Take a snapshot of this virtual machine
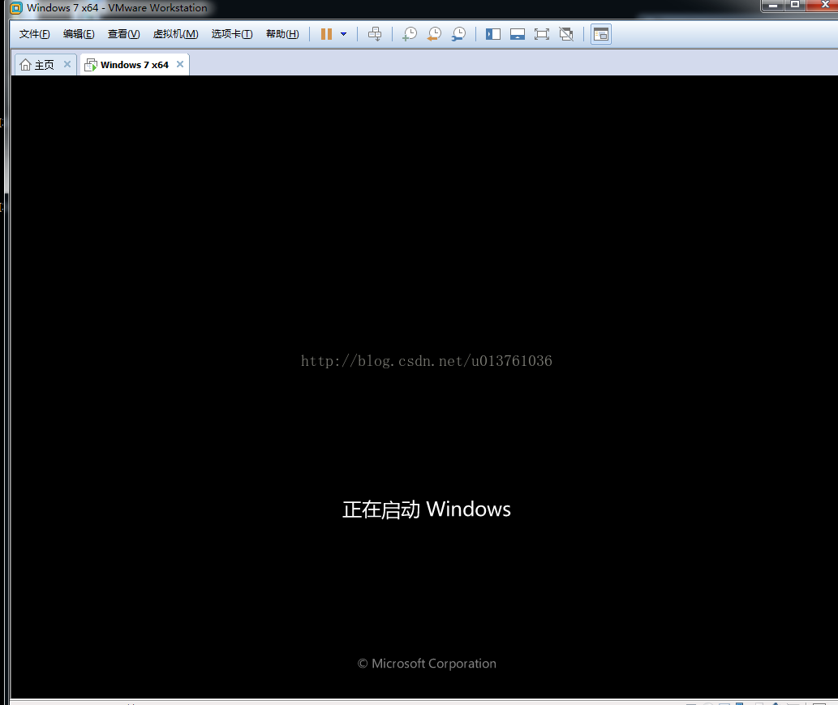The image size is (838, 705). 410,34
